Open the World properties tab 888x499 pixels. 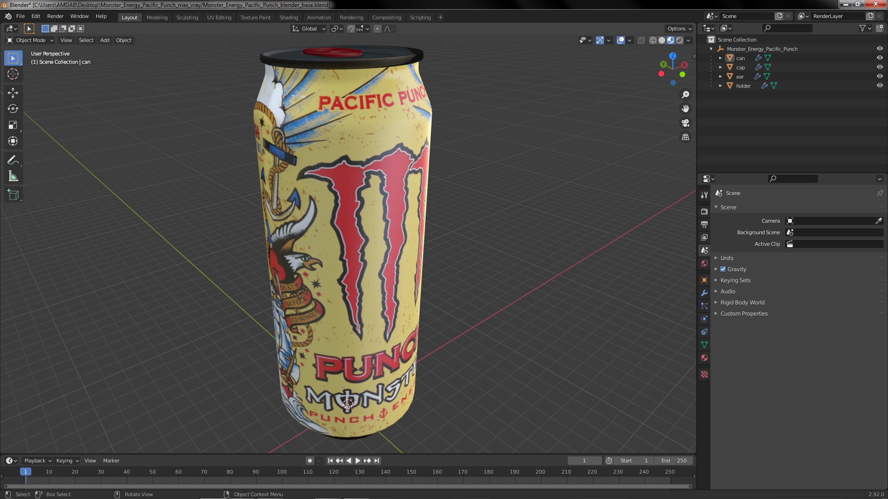pos(704,263)
